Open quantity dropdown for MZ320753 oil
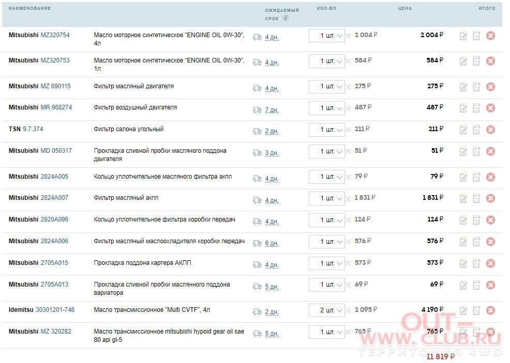 pos(326,61)
